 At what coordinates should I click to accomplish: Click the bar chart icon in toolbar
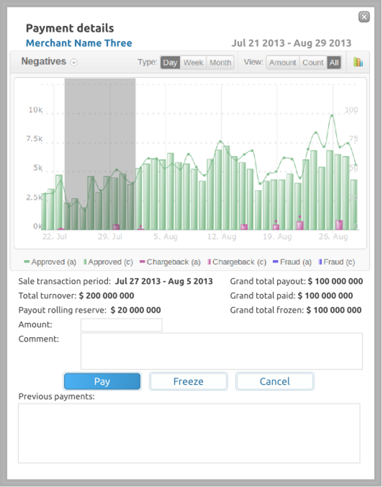click(358, 62)
